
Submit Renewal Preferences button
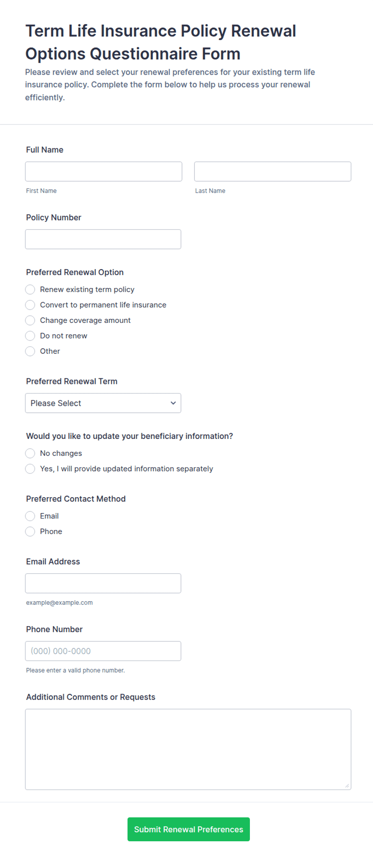(x=189, y=829)
